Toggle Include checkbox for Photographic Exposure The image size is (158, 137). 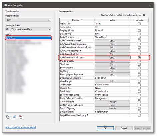click(x=139, y=75)
